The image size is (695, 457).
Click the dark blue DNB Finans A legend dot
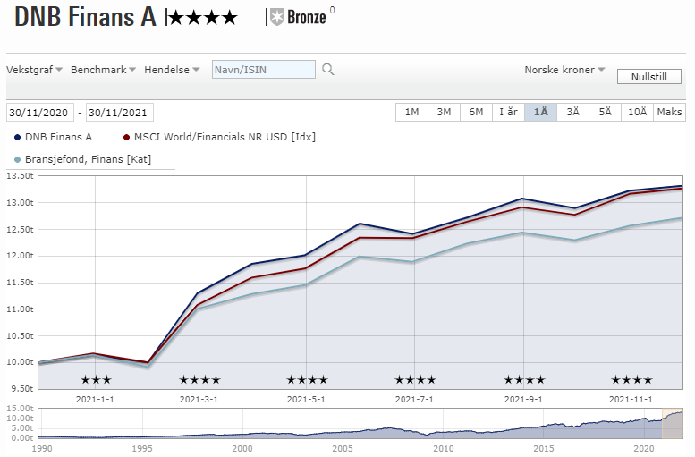click(18, 138)
